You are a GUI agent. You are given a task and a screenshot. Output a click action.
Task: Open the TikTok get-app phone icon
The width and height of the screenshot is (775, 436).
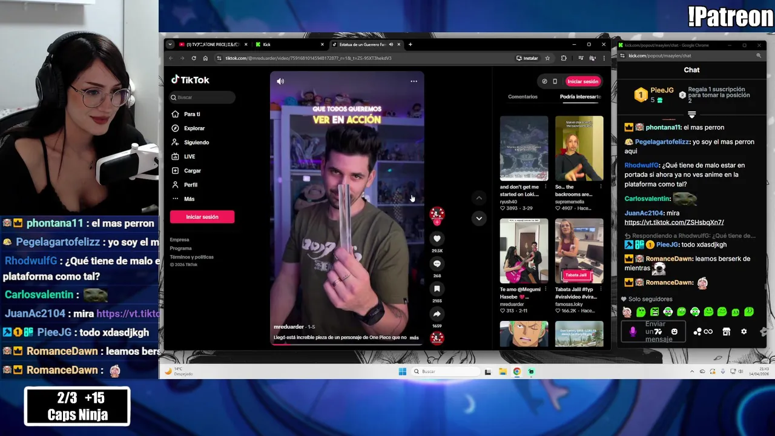(x=555, y=81)
